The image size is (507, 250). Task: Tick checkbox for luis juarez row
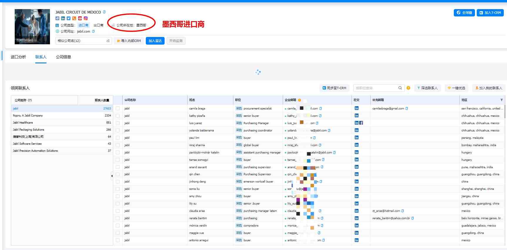coord(118,123)
